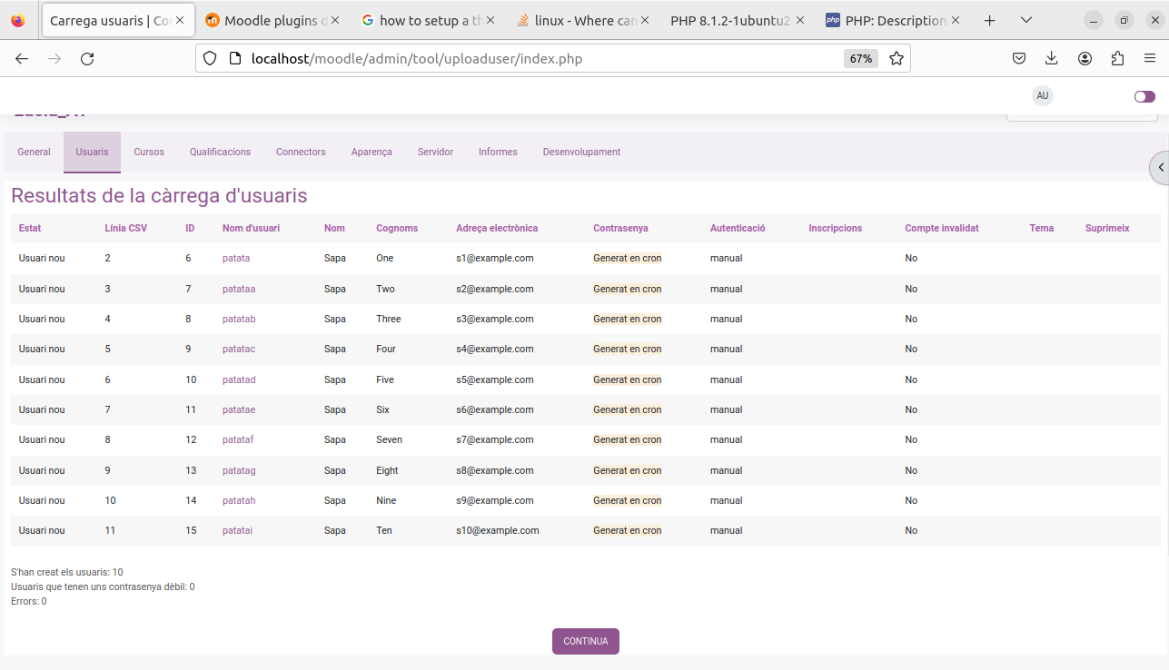
Task: Click the 67% zoom level indicator
Action: pyautogui.click(x=860, y=59)
